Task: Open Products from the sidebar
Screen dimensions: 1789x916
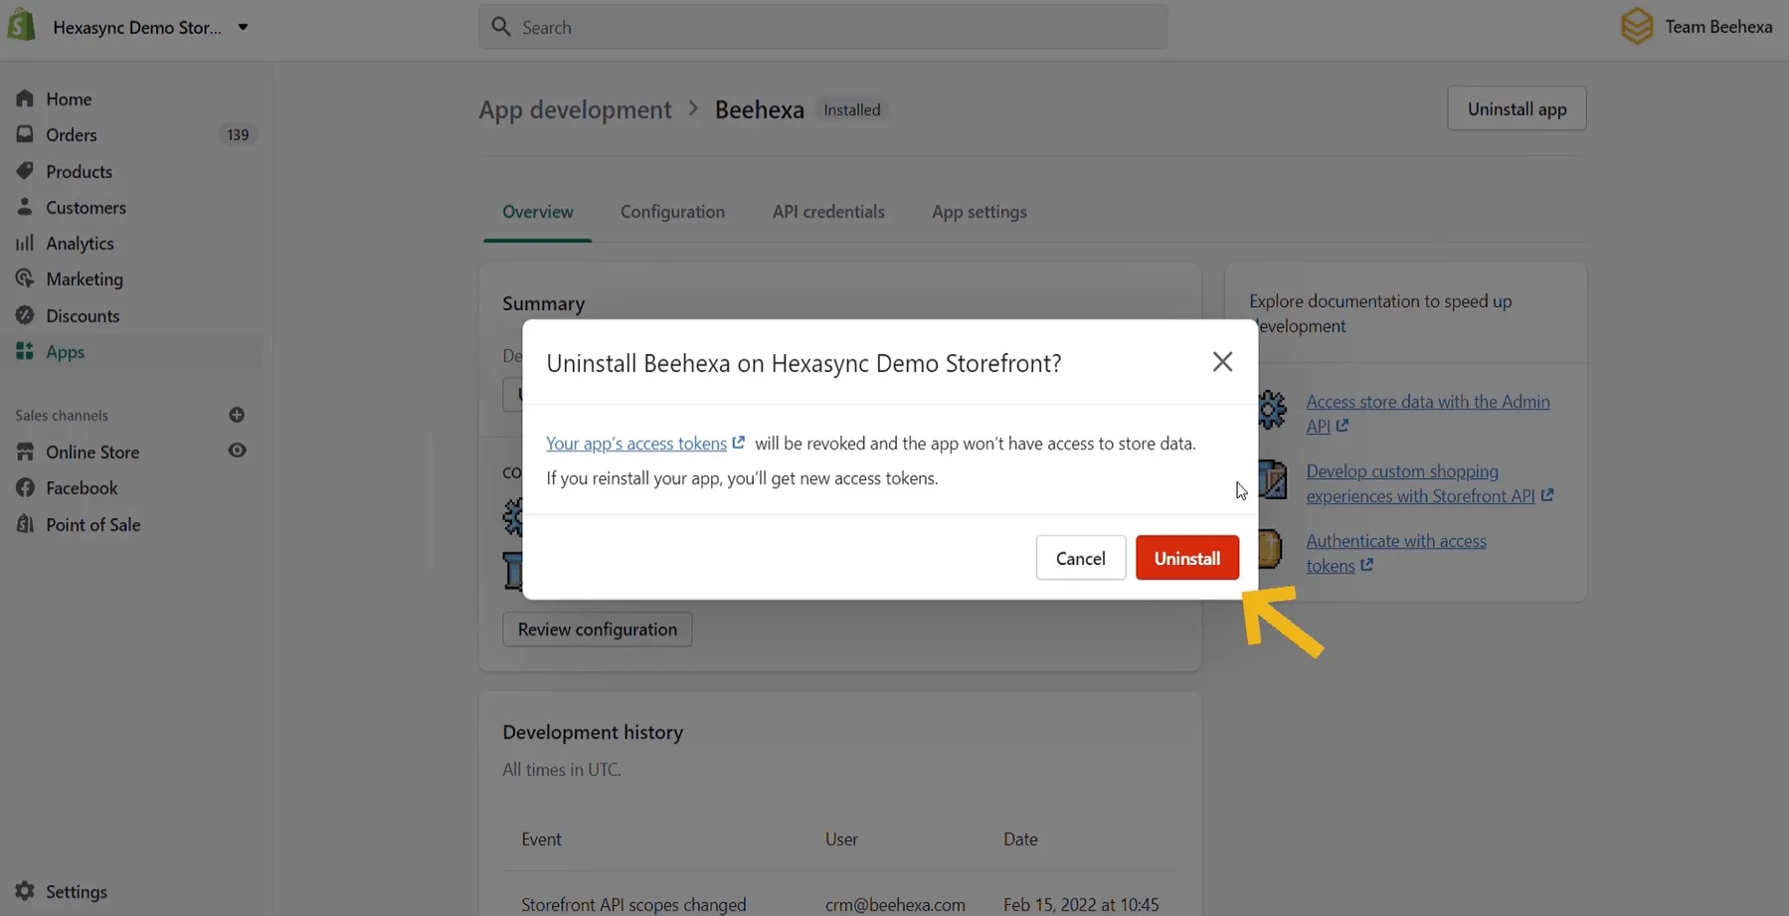Action: click(79, 171)
